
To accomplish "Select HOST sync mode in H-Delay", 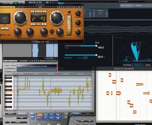I will coord(38,24).
